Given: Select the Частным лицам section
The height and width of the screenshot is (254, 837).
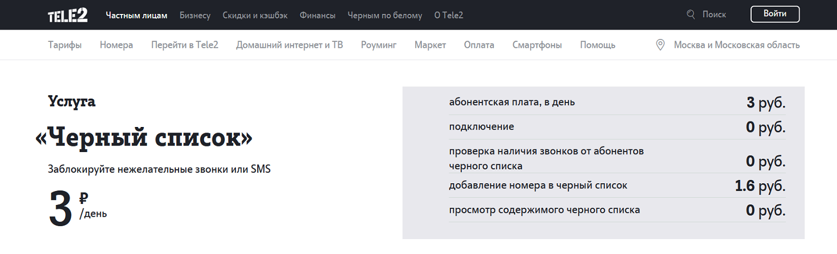Looking at the screenshot, I should (137, 15).
